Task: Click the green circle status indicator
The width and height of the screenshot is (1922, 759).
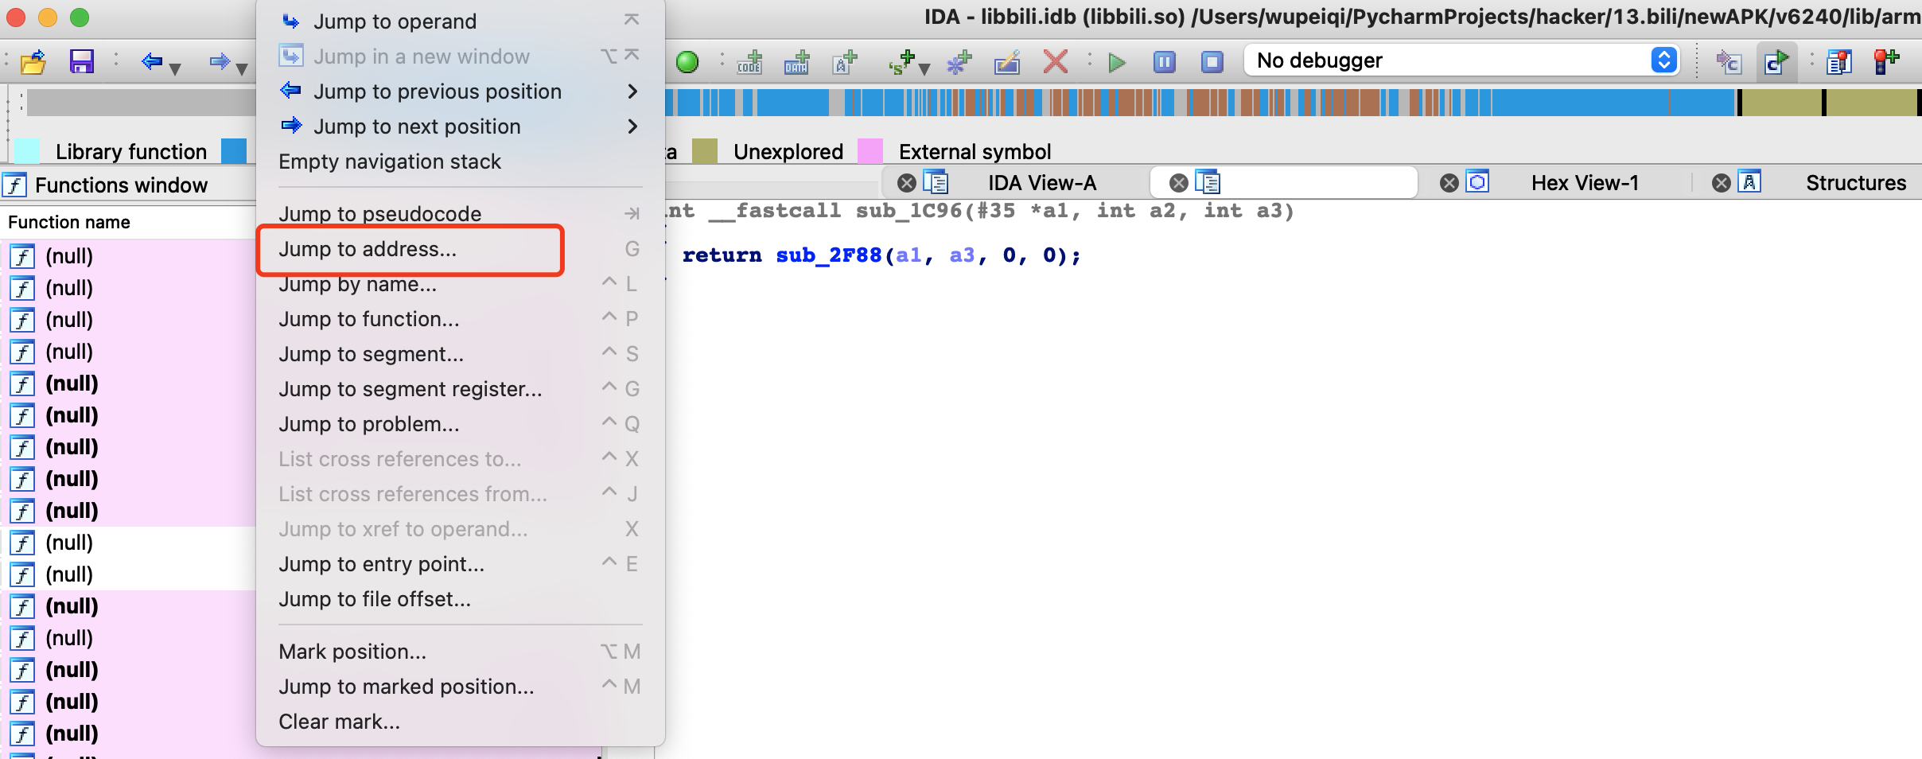Action: tap(687, 61)
